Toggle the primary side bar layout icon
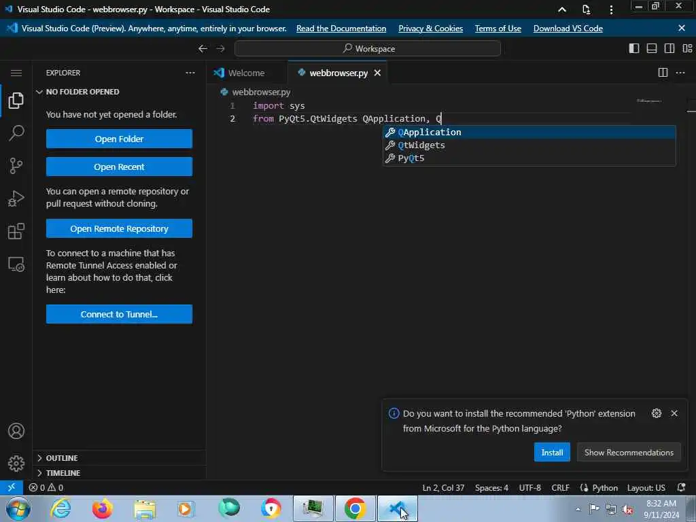The width and height of the screenshot is (696, 522). coord(634,48)
